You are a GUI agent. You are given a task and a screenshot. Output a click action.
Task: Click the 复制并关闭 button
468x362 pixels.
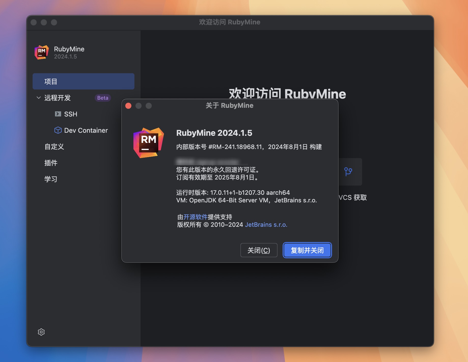(x=307, y=250)
